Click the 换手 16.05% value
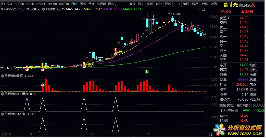This screenshot has width=266, height=138. point(243,90)
